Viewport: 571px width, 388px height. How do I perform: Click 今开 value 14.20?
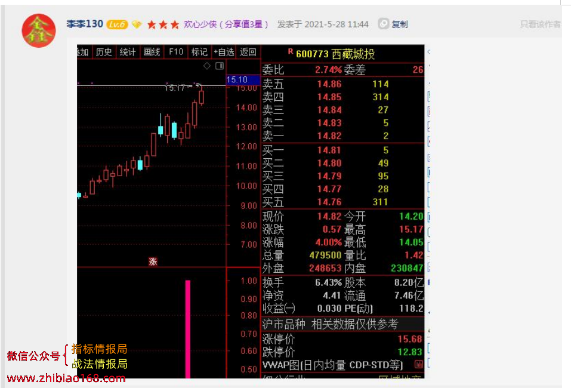(x=411, y=217)
